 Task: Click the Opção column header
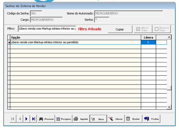(x=75, y=37)
